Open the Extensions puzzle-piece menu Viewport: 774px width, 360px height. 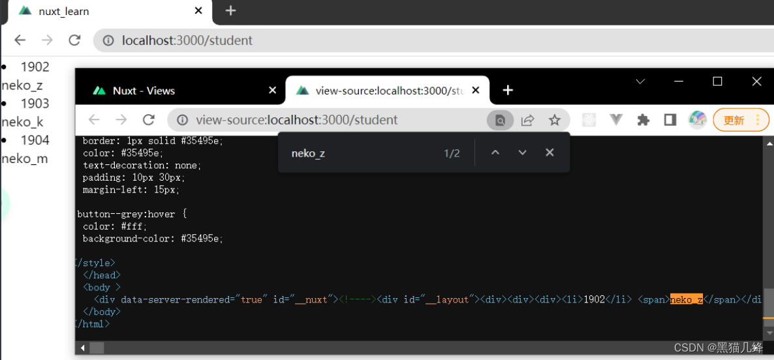(x=643, y=120)
